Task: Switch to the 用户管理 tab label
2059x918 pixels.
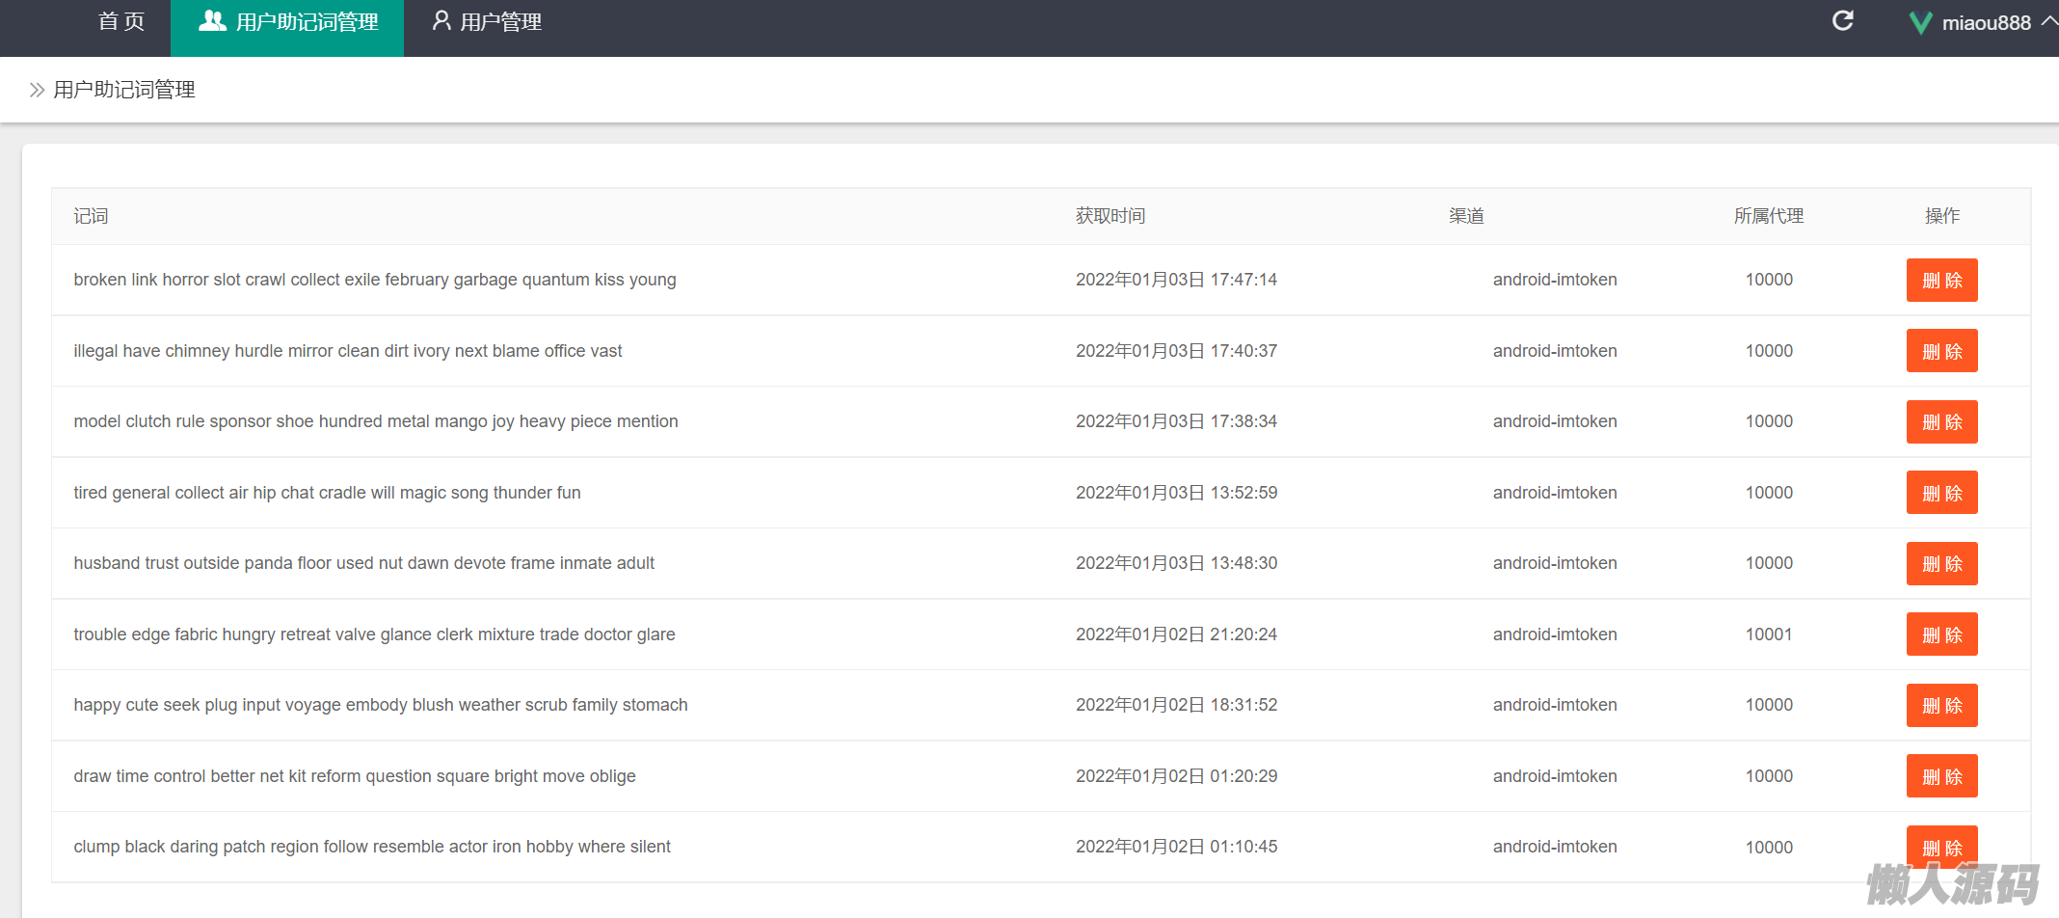Action: pyautogui.click(x=500, y=22)
